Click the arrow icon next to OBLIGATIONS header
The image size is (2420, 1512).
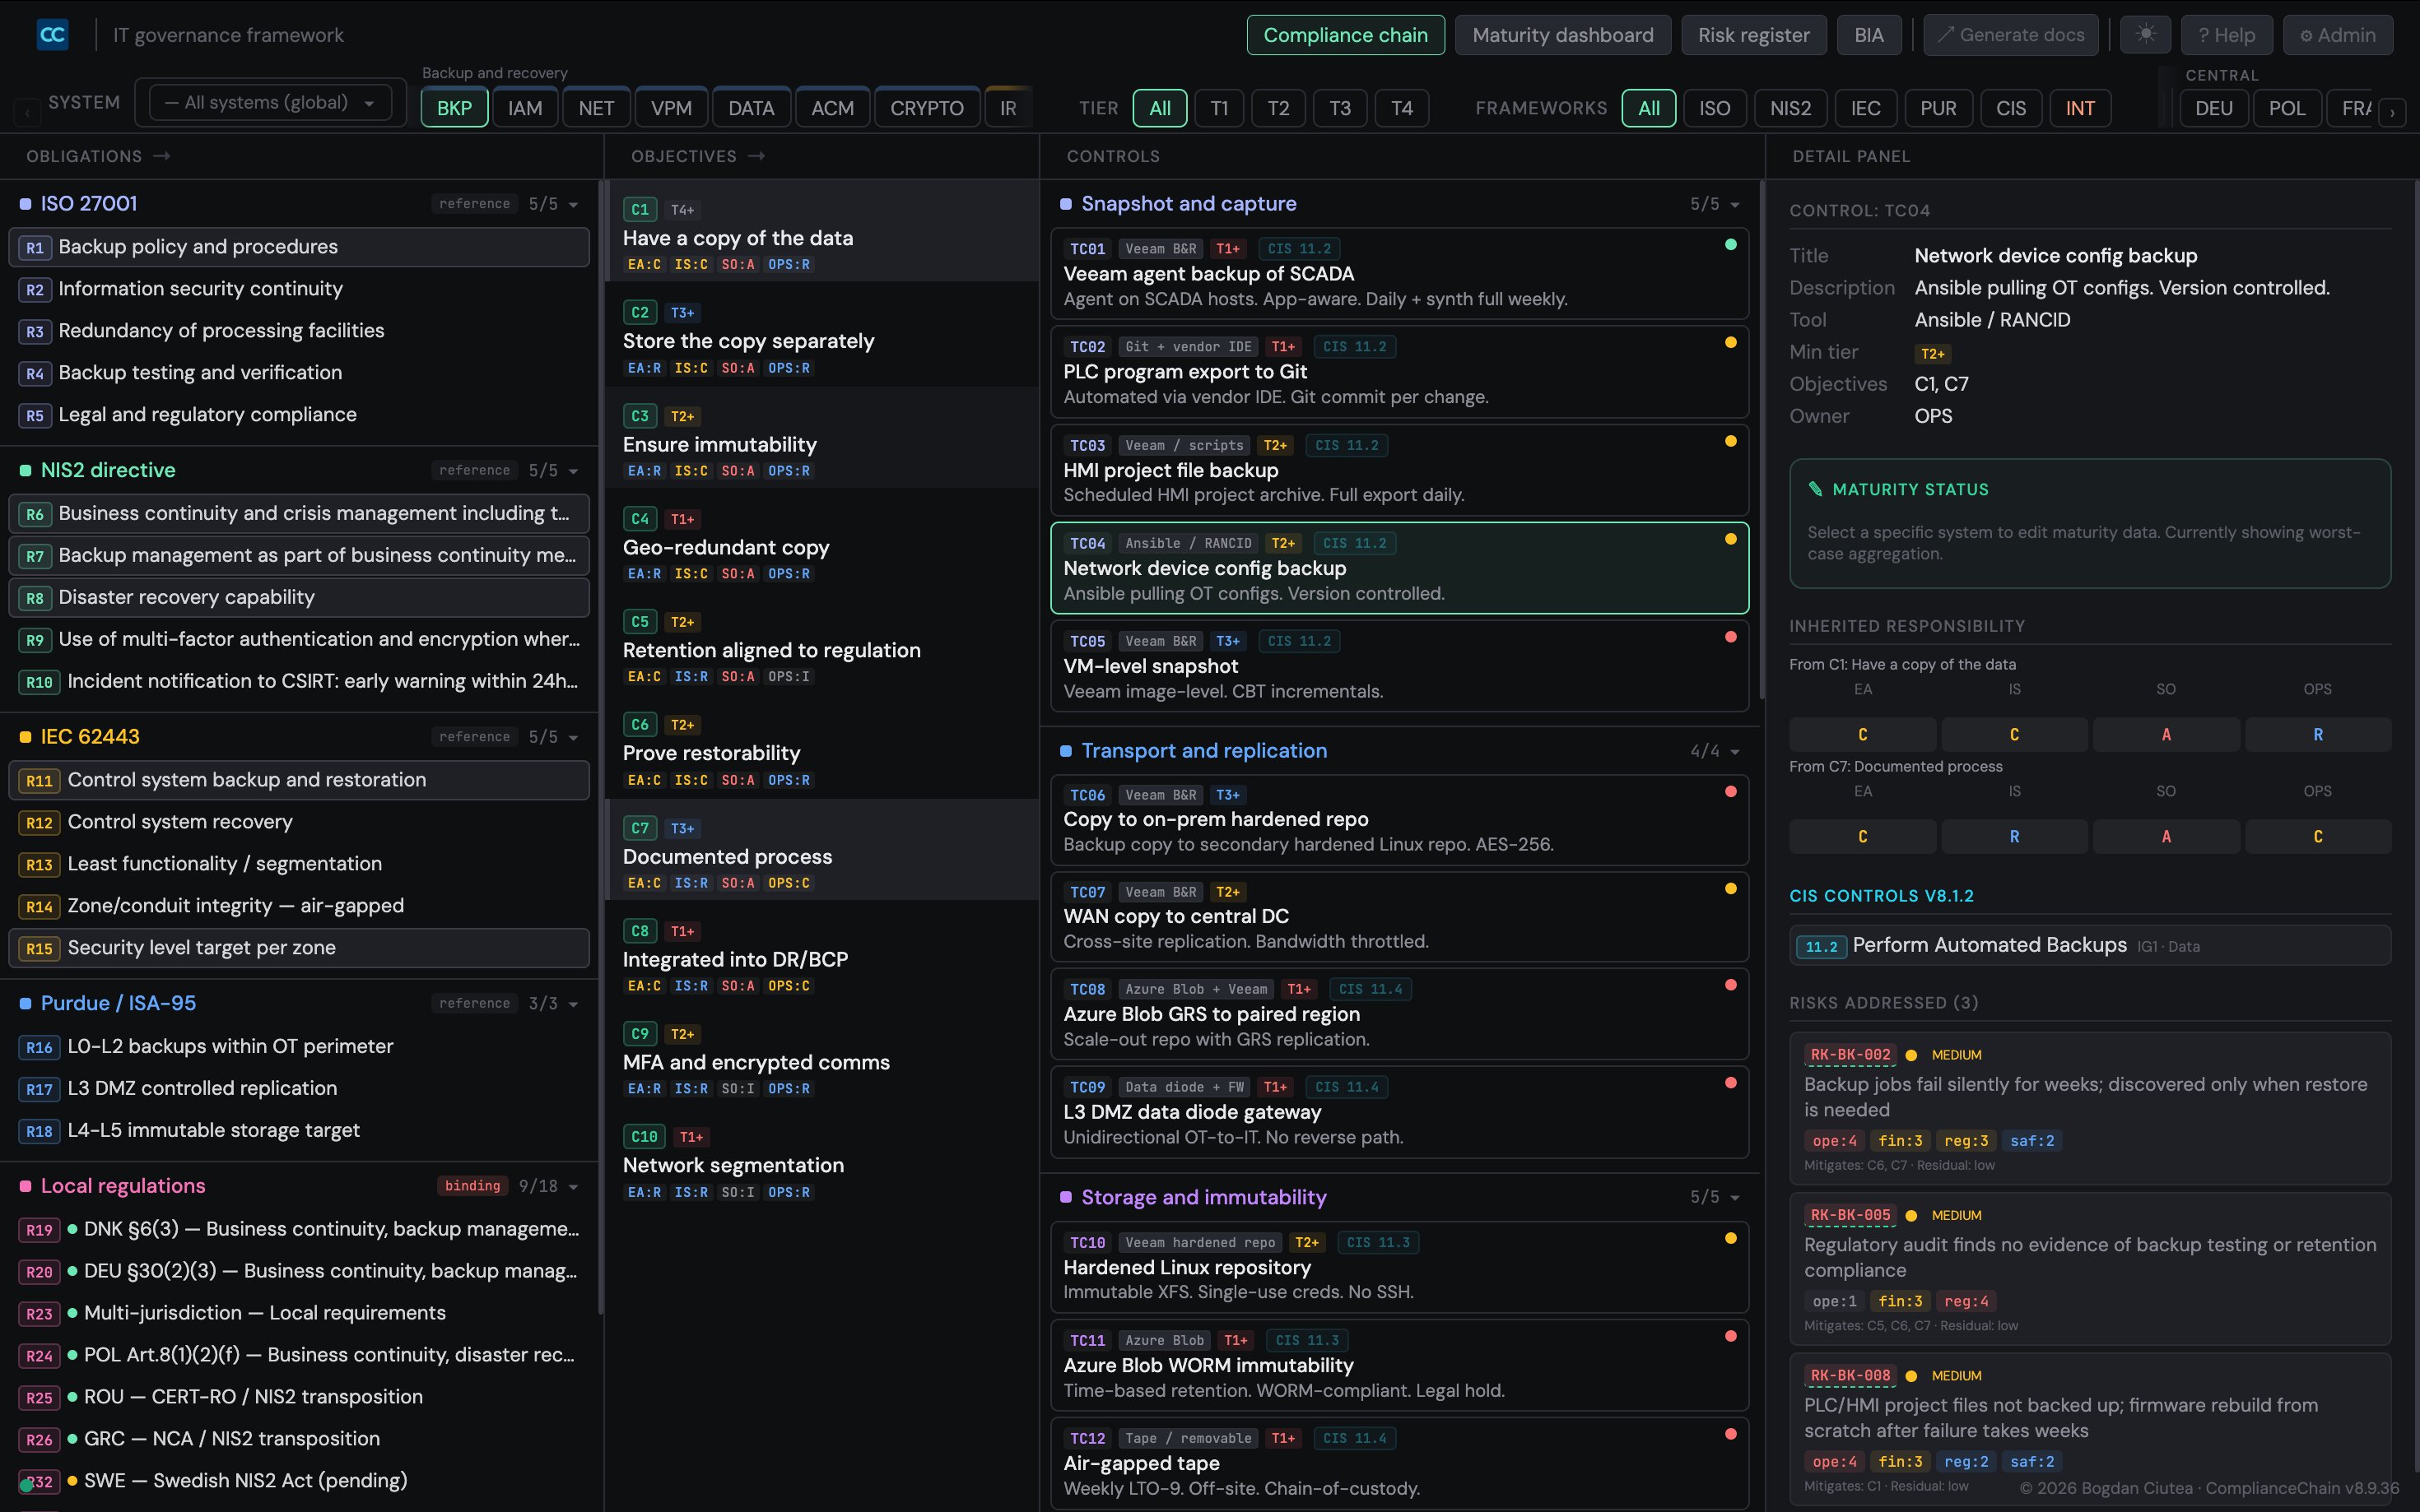pyautogui.click(x=160, y=155)
